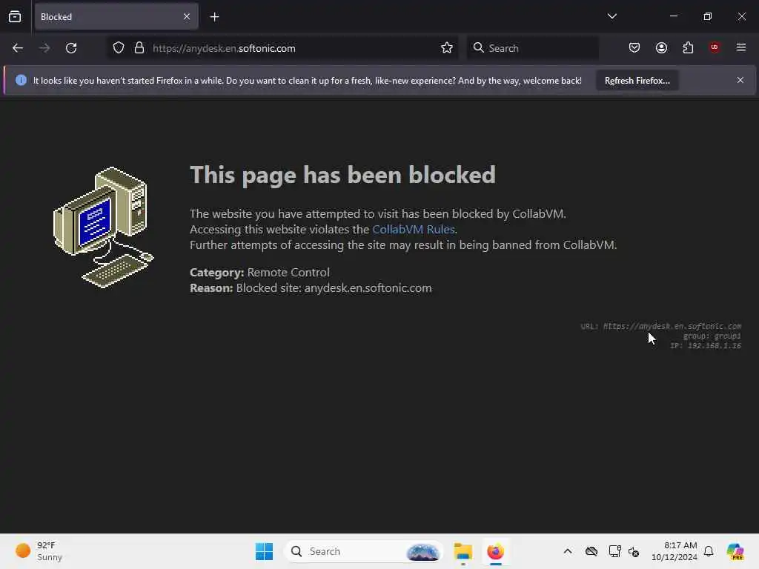Click the 'Category: Remote Control' text
The image size is (759, 569).
[x=259, y=273]
